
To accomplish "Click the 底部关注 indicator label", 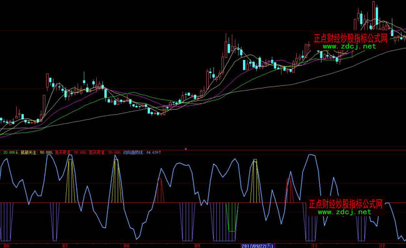I will coord(29,153).
